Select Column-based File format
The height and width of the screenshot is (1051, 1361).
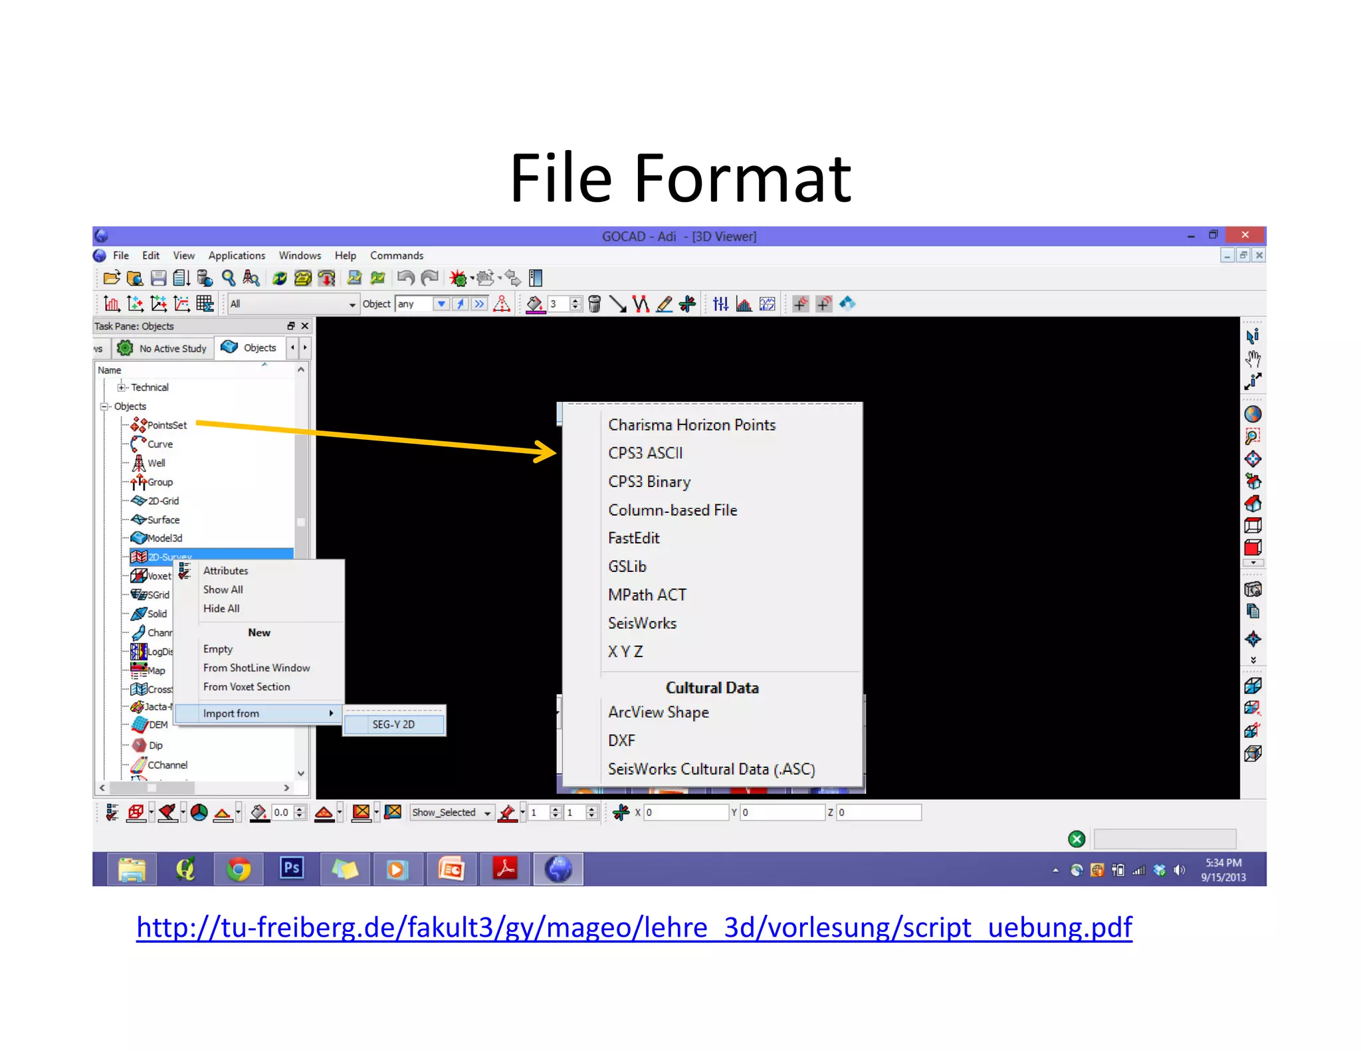(673, 510)
